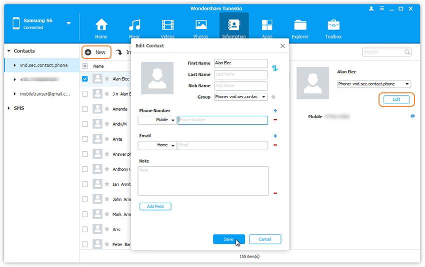Toggle the select-all checkbox in Name header
The image size is (425, 267).
[85, 66]
